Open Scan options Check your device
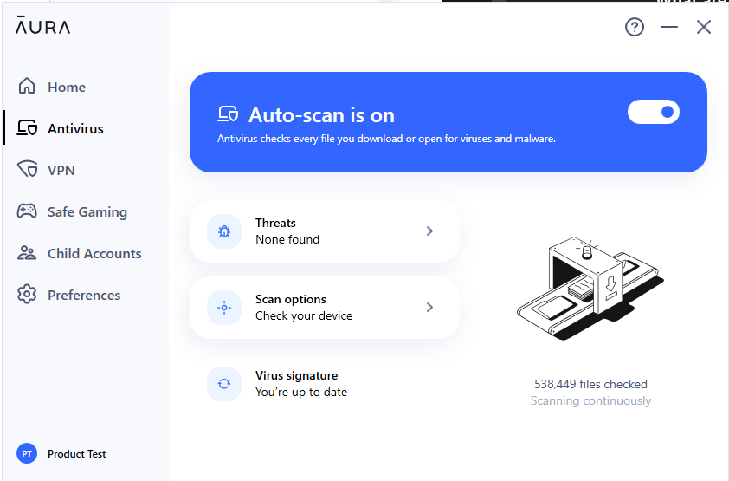This screenshot has width=729, height=481. click(x=325, y=308)
